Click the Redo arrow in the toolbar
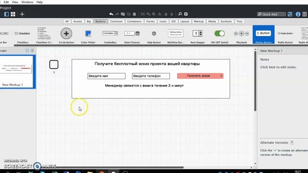This screenshot has height=173, width=308. pos(117,14)
